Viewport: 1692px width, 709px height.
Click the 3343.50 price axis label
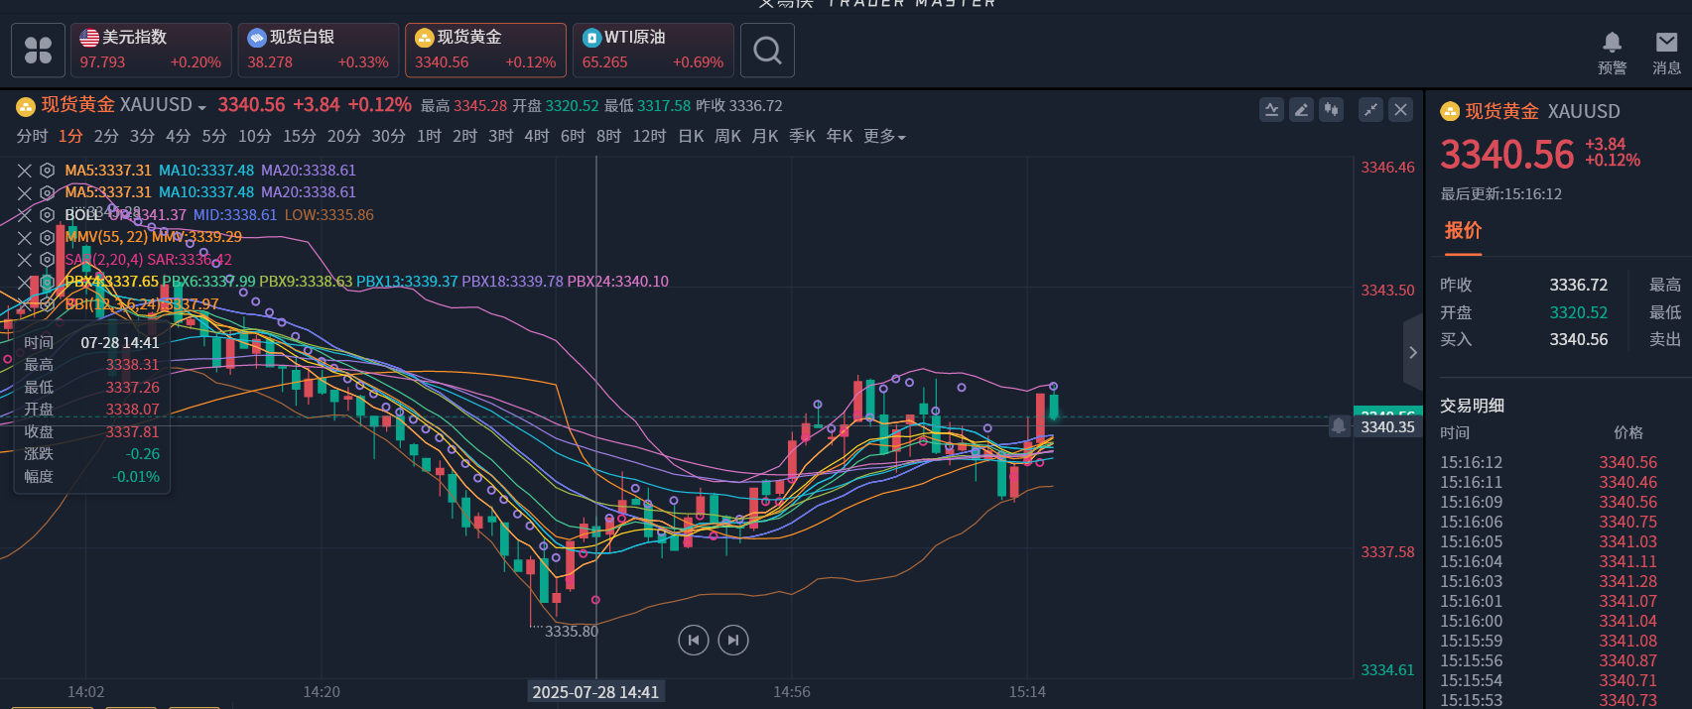(1387, 291)
